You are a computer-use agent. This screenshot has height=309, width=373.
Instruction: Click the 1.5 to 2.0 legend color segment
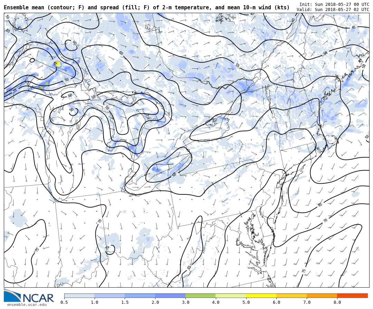tap(140, 296)
